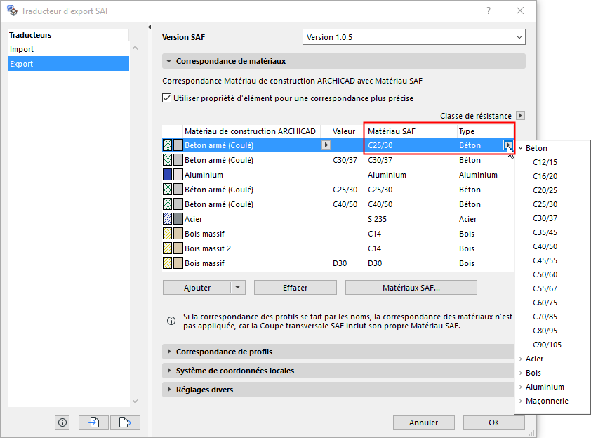Expand Maçonnerie group in material popup

521,401
